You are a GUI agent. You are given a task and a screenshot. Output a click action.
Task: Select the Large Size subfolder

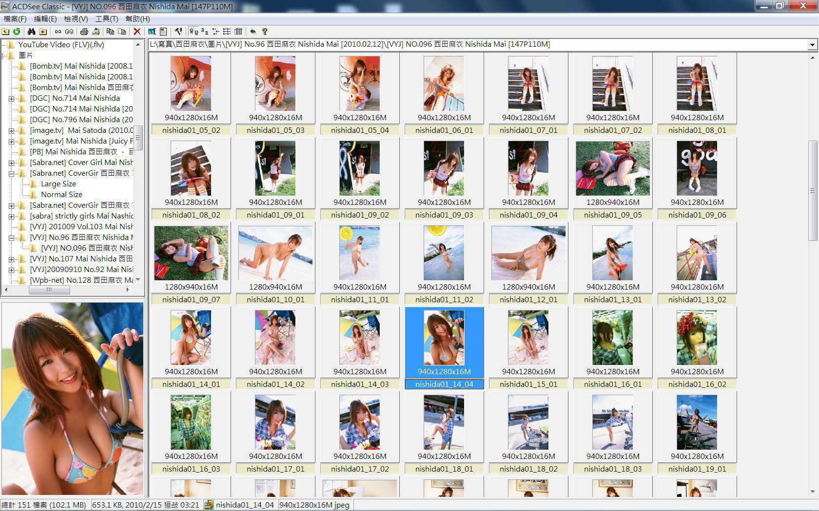(x=58, y=184)
